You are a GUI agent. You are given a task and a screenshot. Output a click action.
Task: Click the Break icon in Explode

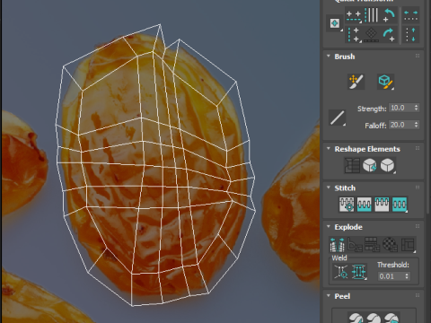point(337,245)
